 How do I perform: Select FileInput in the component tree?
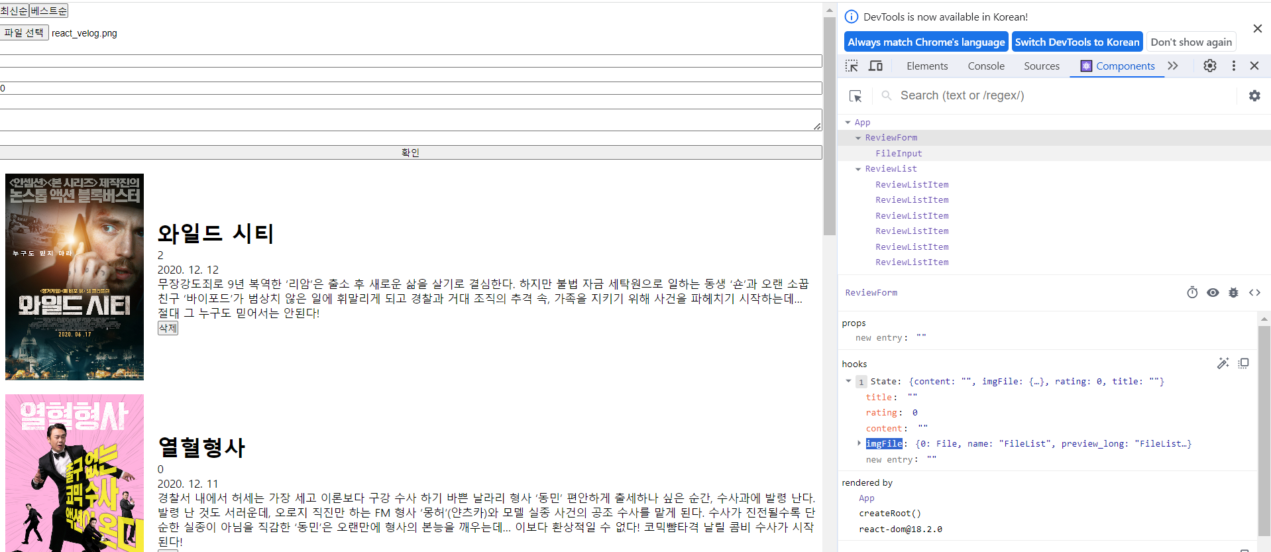coord(899,153)
